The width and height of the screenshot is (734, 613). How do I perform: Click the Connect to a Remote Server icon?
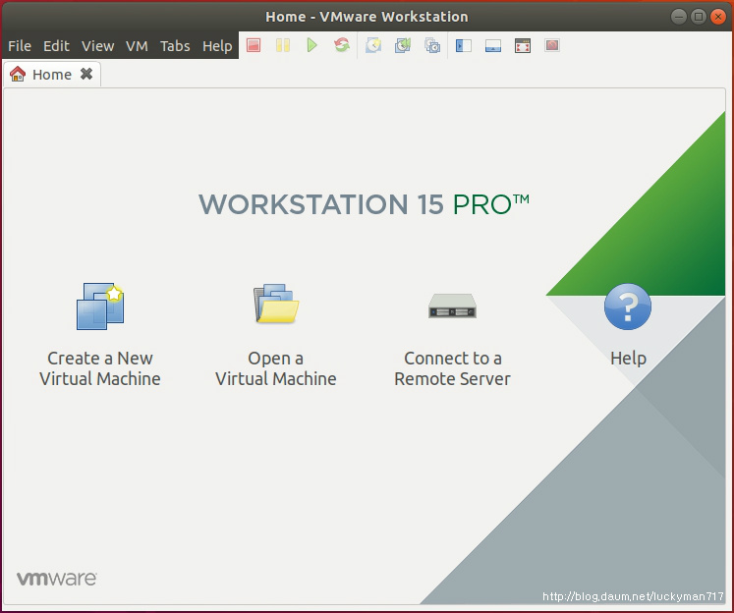(x=452, y=306)
